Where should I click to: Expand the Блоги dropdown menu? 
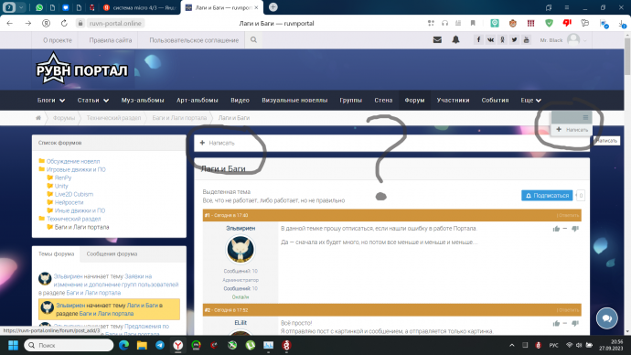coord(51,101)
